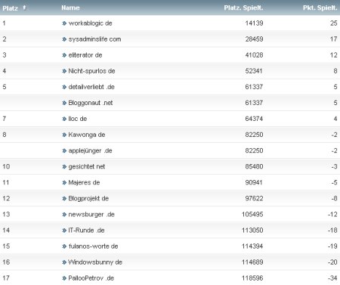Viewport: 340px width, 285px height.
Task: Select the value 41028 in eliterator row
Action: pyautogui.click(x=254, y=55)
